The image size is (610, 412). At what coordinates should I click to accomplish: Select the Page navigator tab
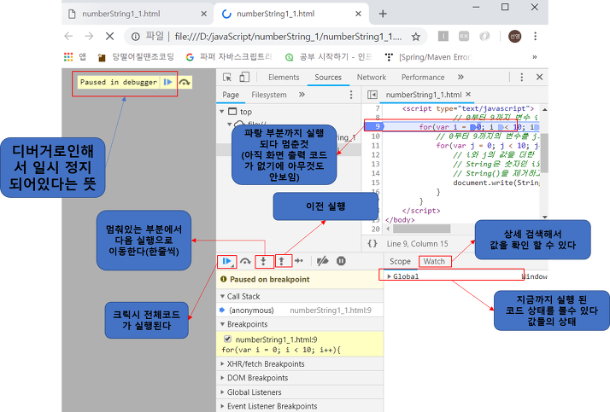coord(231,95)
